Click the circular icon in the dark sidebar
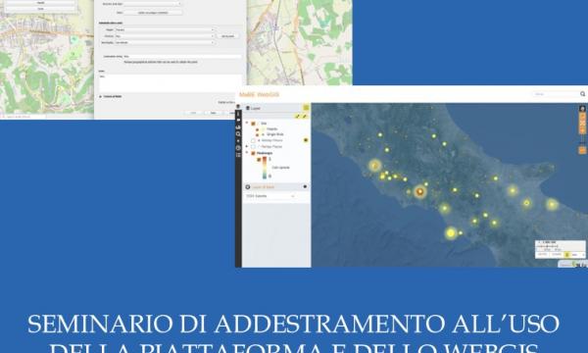 coord(238,148)
